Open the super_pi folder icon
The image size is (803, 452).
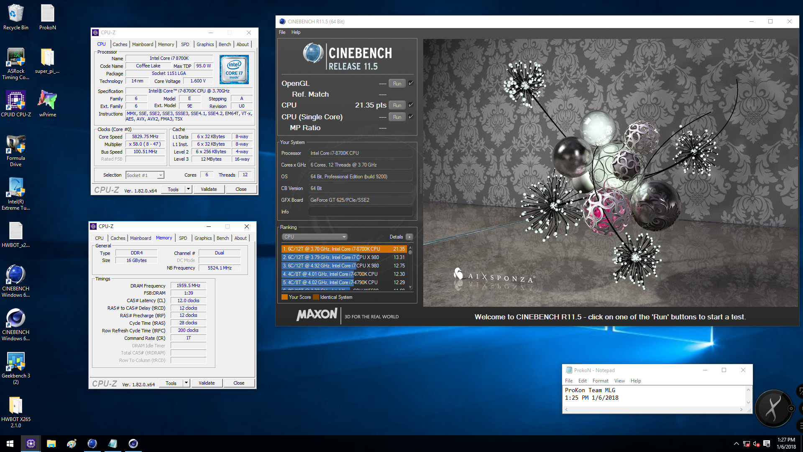click(x=47, y=61)
